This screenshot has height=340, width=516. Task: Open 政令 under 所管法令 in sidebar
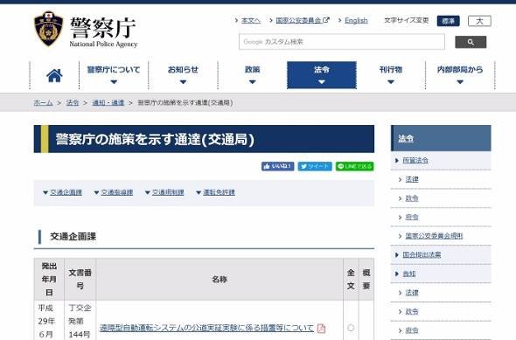point(412,198)
